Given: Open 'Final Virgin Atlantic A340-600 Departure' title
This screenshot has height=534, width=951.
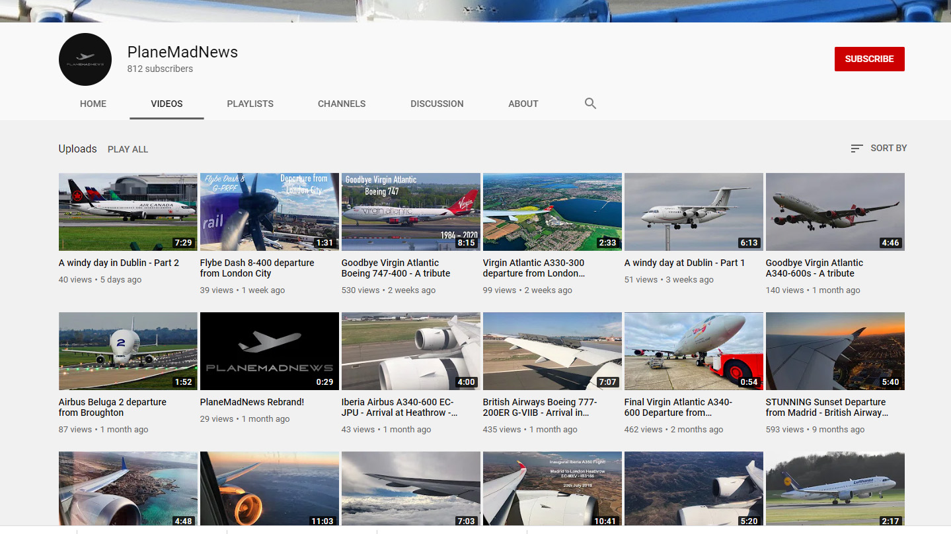Looking at the screenshot, I should click(x=678, y=407).
